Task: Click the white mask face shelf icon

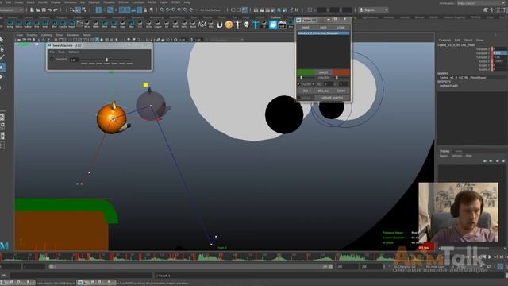Action: click(247, 25)
